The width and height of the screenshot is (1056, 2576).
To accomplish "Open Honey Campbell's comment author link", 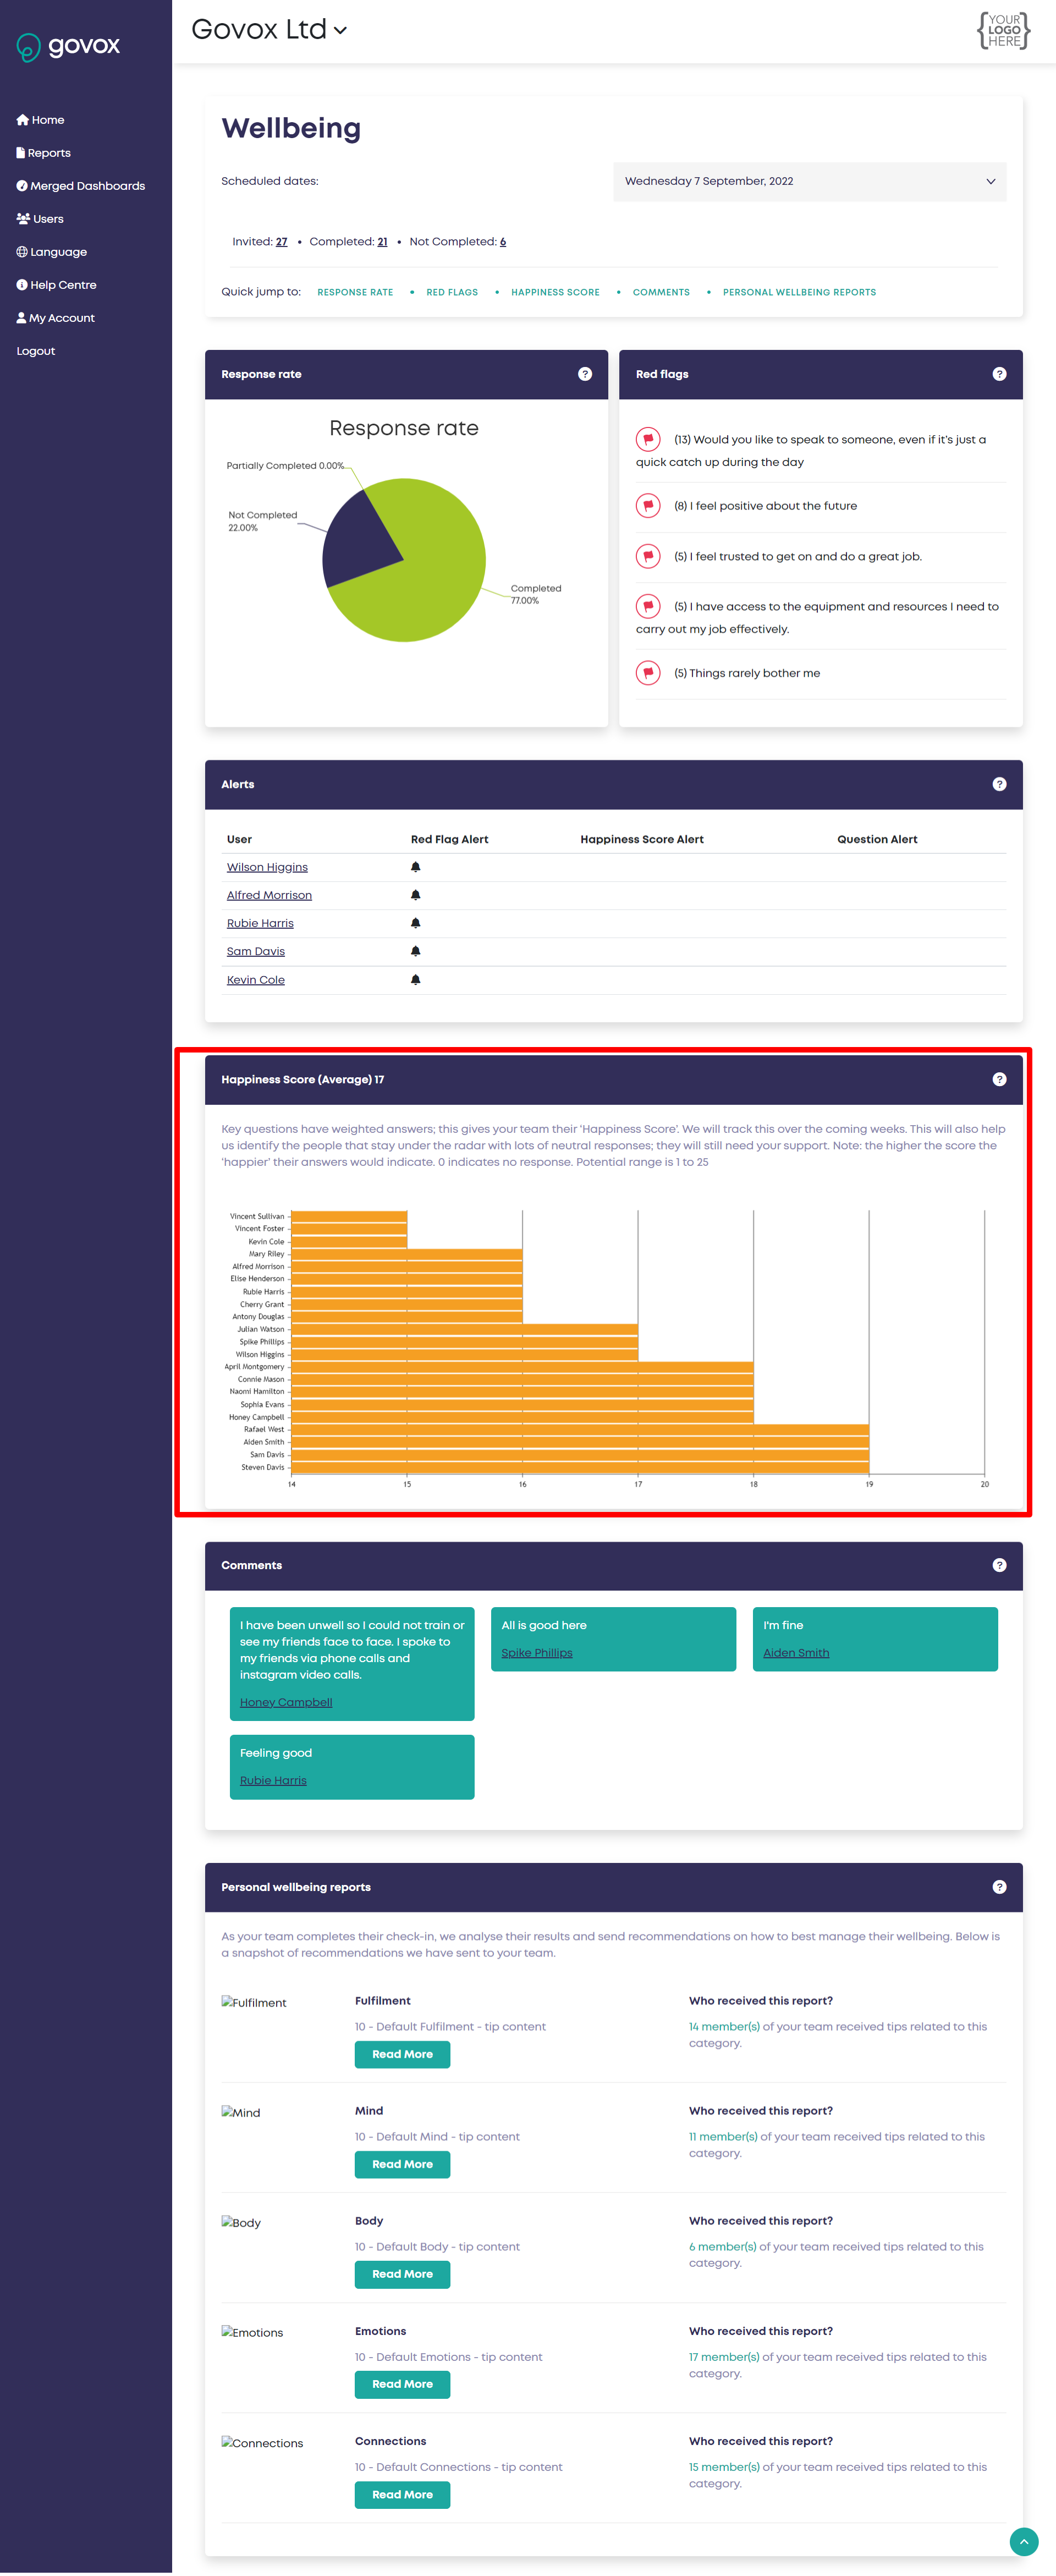I will click(x=286, y=1702).
